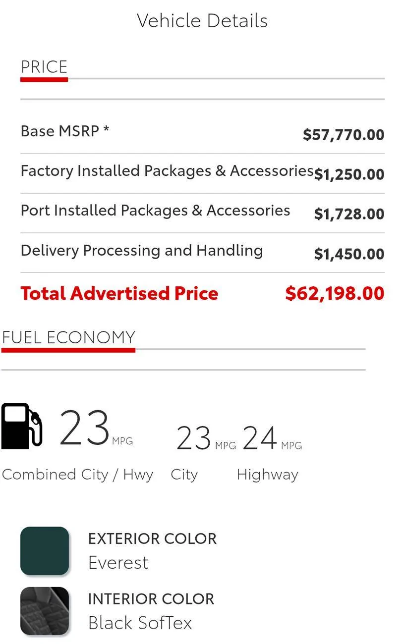Click the $1,250.00 factory packages amount

[x=349, y=174]
